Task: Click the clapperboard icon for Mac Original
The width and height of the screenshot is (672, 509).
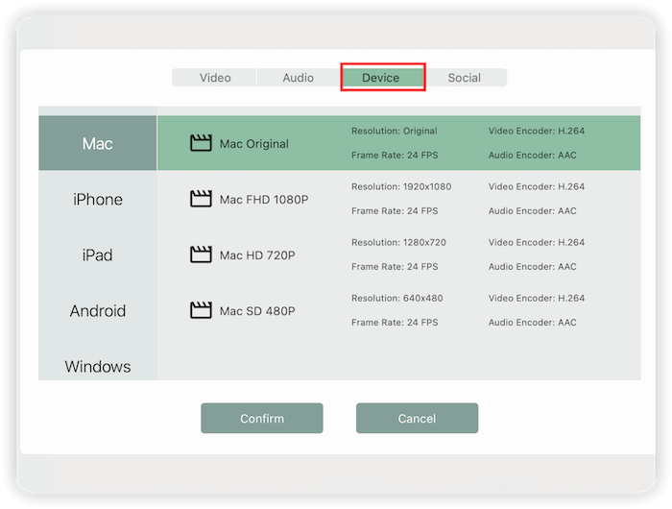Action: coord(201,144)
